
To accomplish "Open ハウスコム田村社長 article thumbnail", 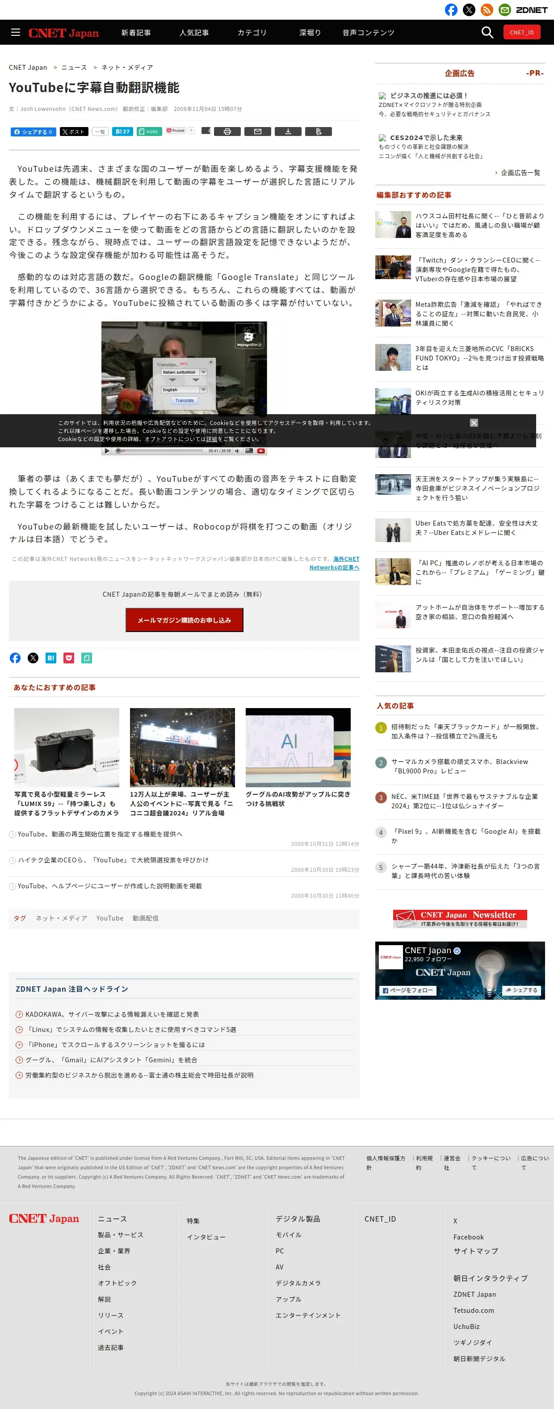I will coord(393,224).
